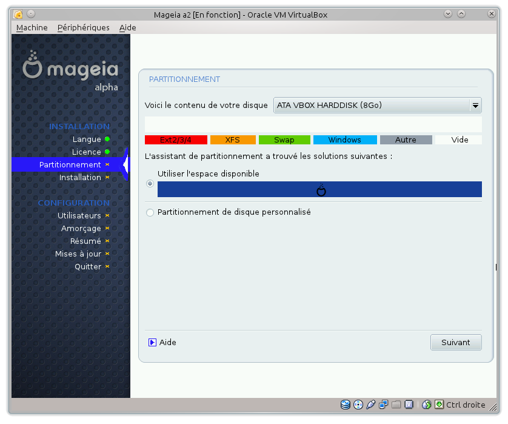
Task: Click the Licence step in sidebar
Action: tap(86, 152)
